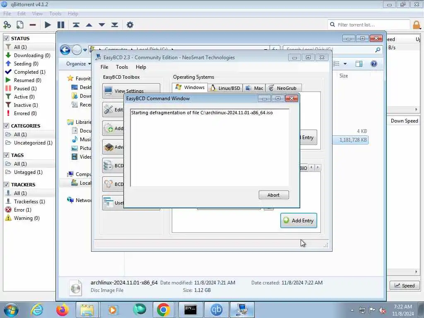Click View Settings in EasyBCD Toolbox
The width and height of the screenshot is (424, 318).
click(x=131, y=91)
